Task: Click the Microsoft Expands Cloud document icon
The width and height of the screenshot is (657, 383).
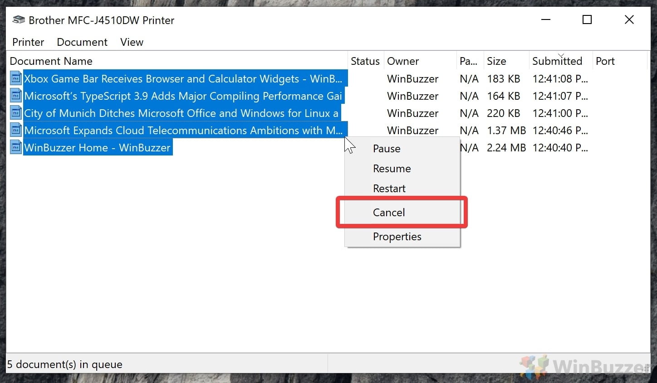Action: [x=16, y=131]
